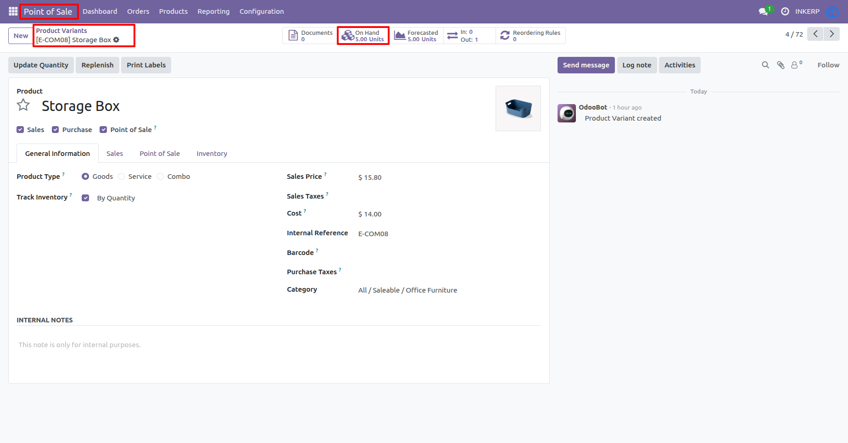Toggle the Sales checkbox
Viewport: 848px width, 443px height.
[20, 130]
